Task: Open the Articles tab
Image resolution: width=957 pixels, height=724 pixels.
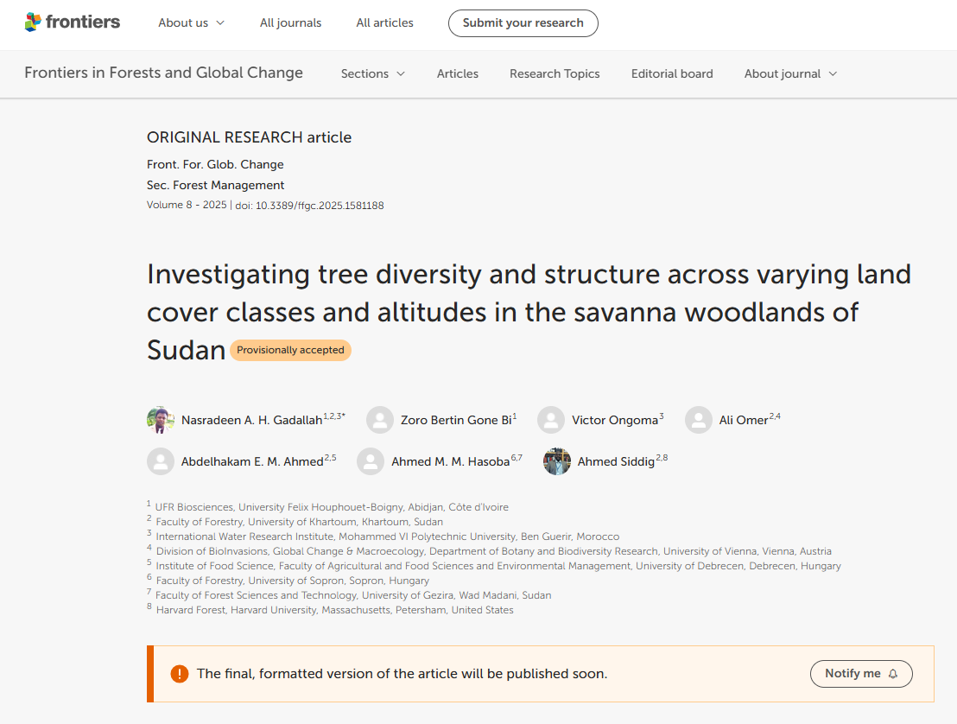Action: tap(457, 73)
